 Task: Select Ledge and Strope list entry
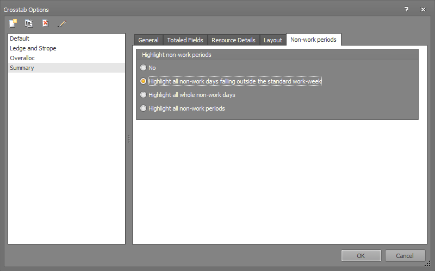tap(33, 48)
